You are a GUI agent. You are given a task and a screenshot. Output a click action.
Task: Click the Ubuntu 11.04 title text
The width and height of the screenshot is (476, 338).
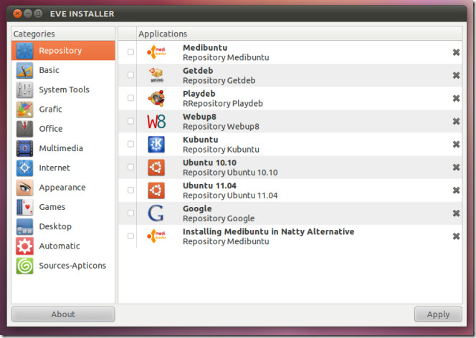[x=209, y=185]
